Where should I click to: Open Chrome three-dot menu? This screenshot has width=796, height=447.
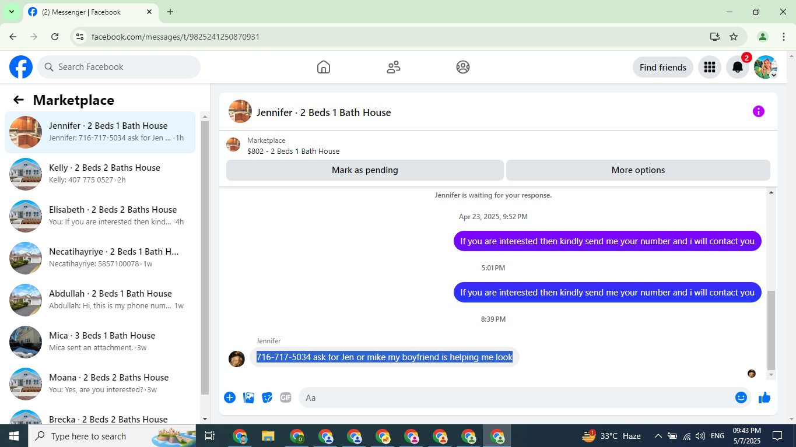(783, 37)
